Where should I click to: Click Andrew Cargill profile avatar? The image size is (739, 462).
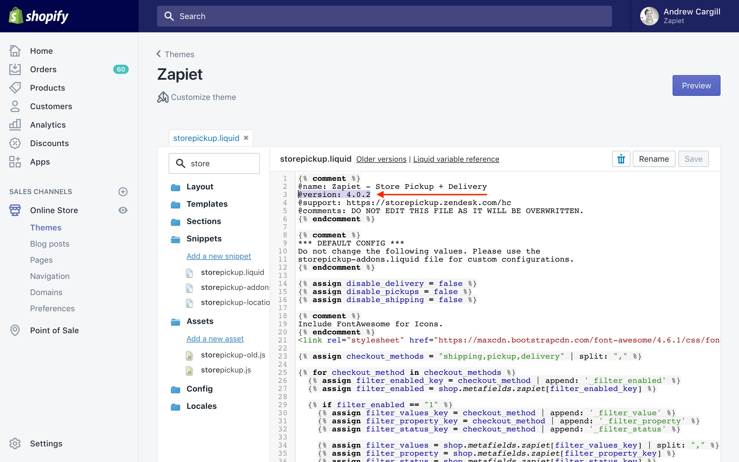[649, 16]
